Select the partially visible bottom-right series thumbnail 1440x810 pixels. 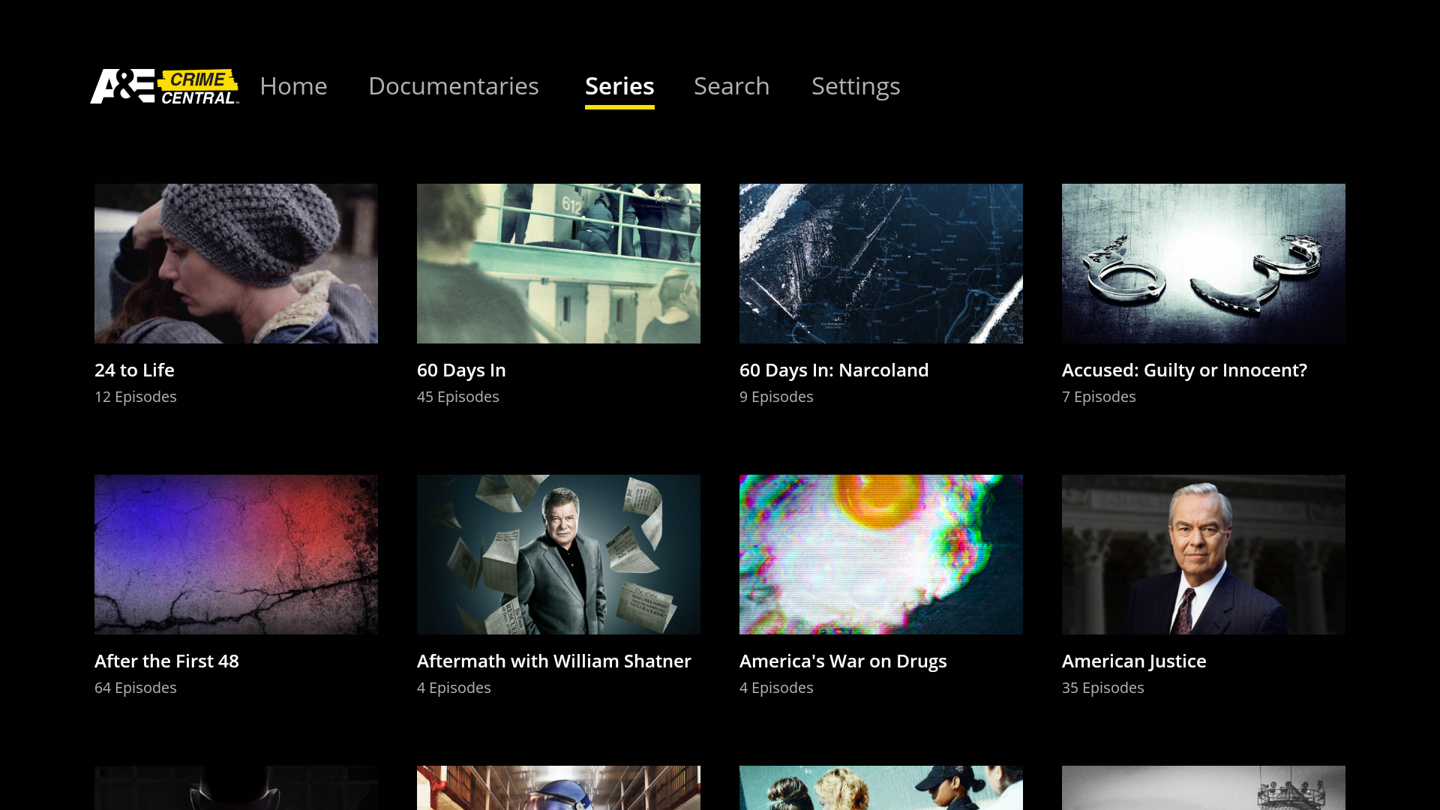[1204, 787]
